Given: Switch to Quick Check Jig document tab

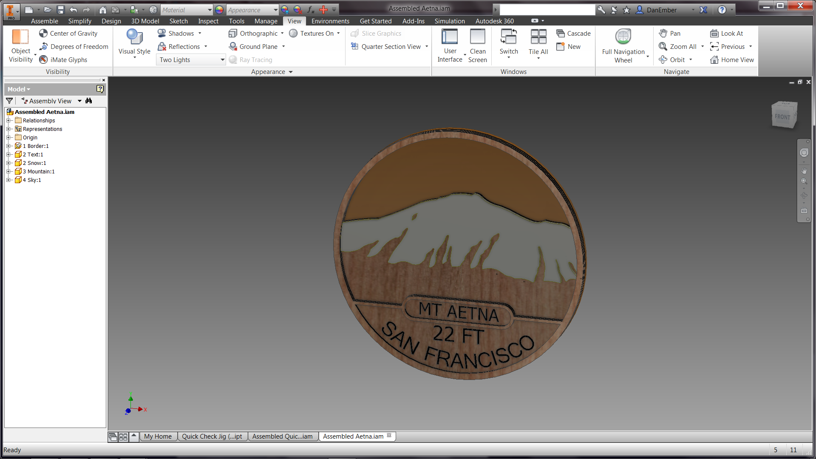Looking at the screenshot, I should coord(212,436).
